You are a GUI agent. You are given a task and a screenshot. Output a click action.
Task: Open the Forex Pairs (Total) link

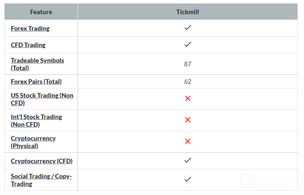click(x=36, y=81)
